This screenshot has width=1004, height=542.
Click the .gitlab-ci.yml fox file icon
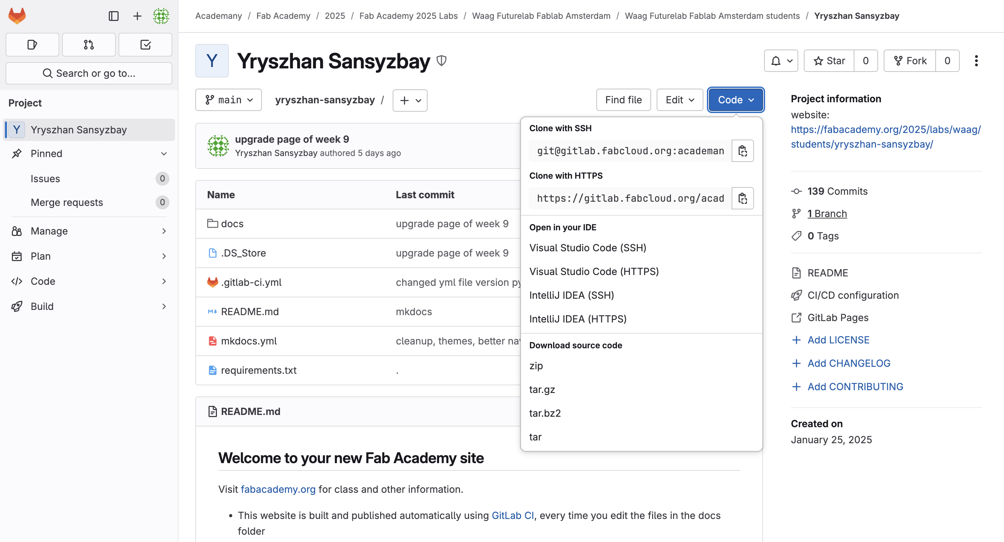(212, 282)
